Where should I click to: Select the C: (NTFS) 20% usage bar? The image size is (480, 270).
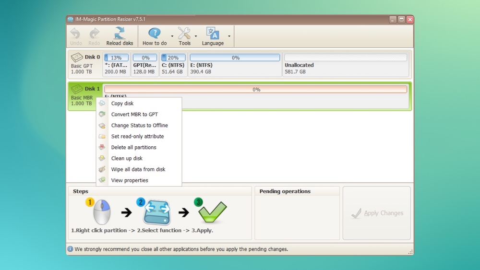173,58
